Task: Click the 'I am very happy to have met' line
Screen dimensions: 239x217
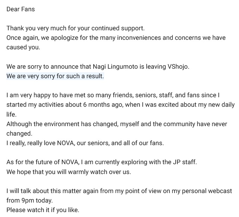Action: coord(113,95)
